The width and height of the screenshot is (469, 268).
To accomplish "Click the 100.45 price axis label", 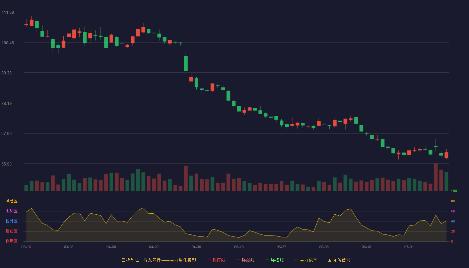I will (8, 43).
